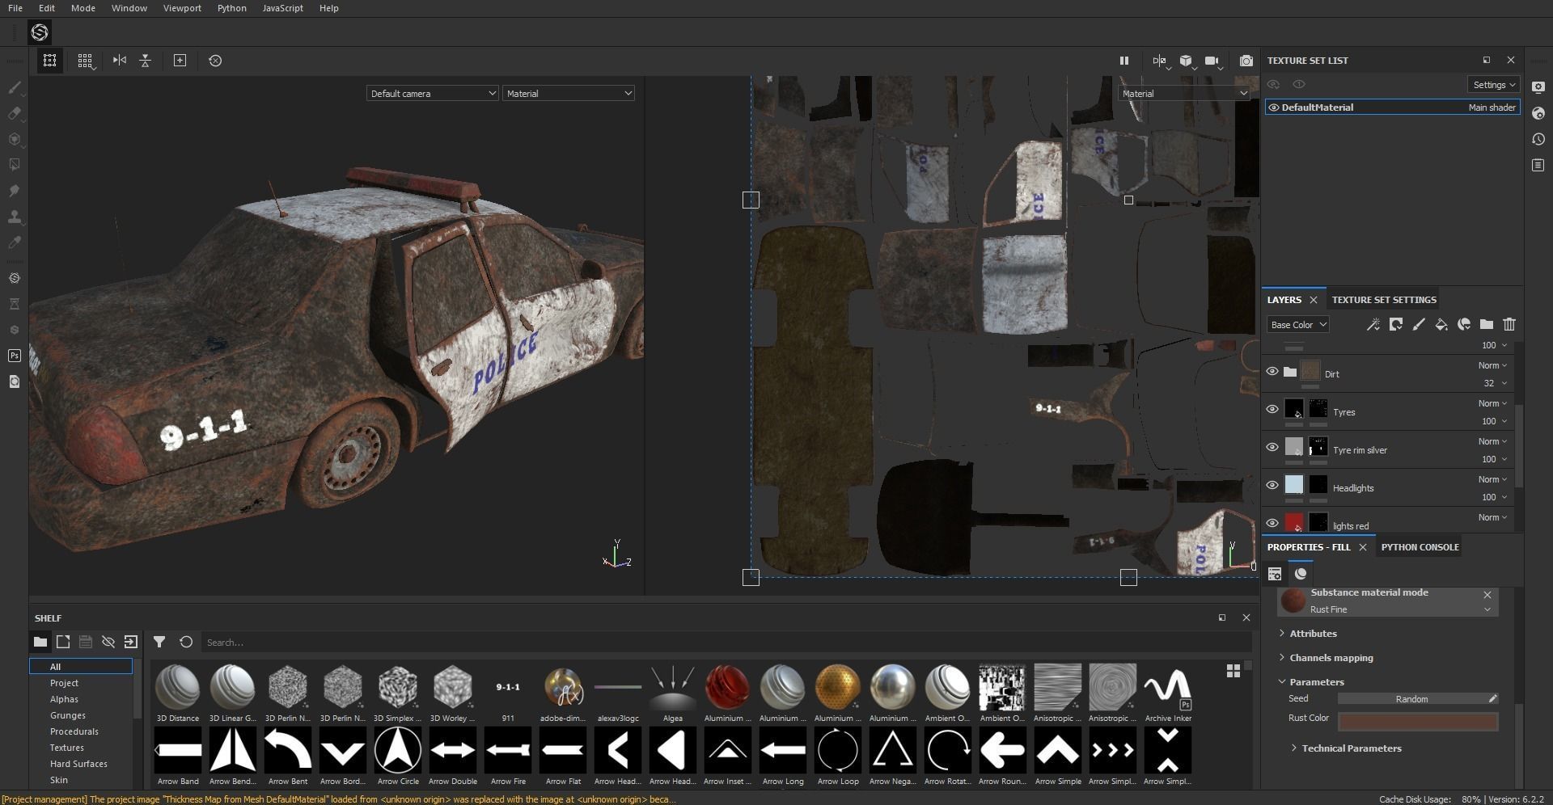Viewport: 1553px width, 805px height.
Task: Select the Eraser tool
Action: click(x=15, y=113)
